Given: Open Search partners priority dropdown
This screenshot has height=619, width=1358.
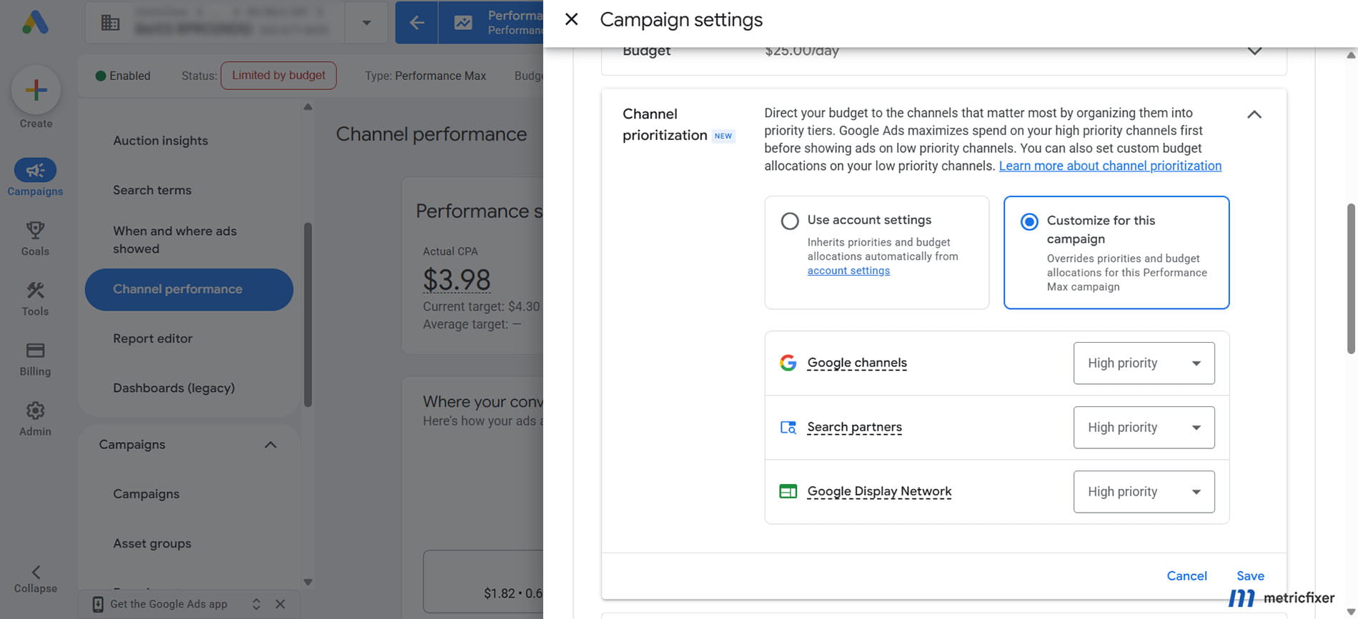Looking at the screenshot, I should [x=1144, y=427].
